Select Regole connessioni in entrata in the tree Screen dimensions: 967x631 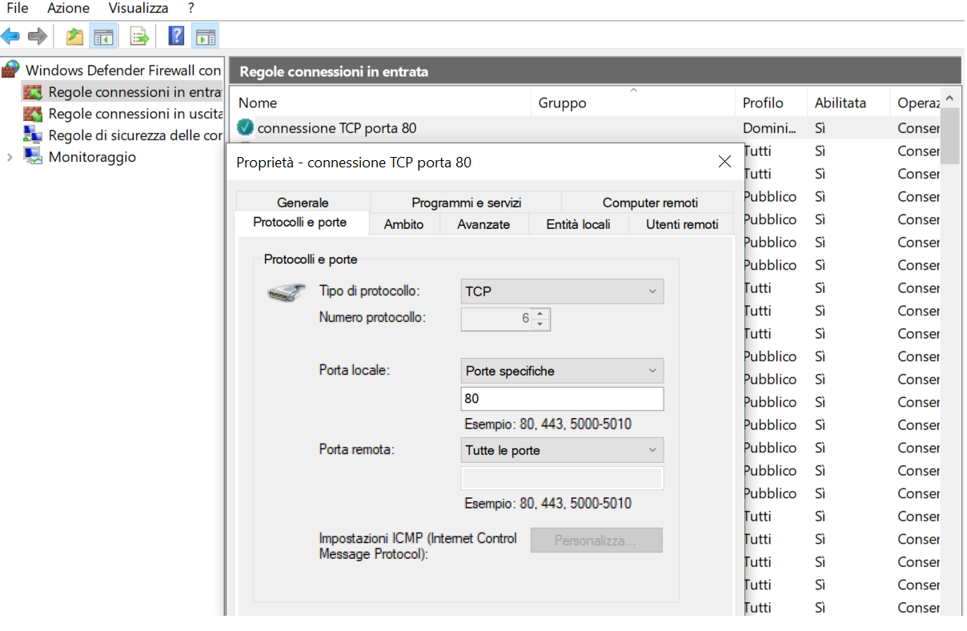point(134,92)
